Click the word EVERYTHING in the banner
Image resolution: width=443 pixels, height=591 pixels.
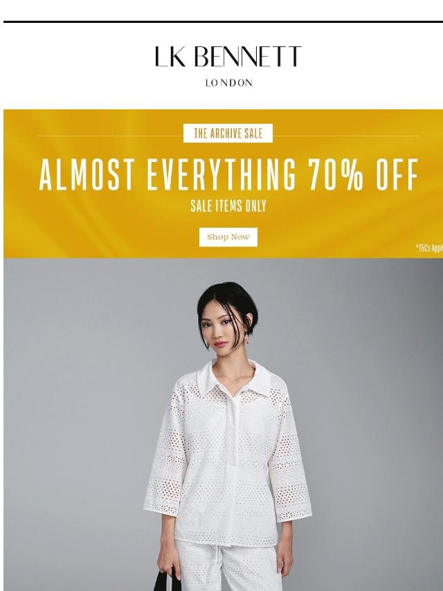221,174
